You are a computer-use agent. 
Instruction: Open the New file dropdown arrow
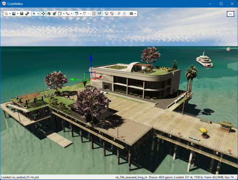point(10,14)
